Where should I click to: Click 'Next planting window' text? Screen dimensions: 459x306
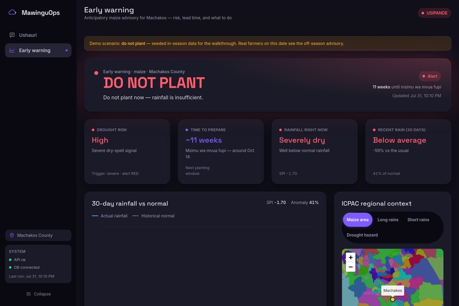197,170
